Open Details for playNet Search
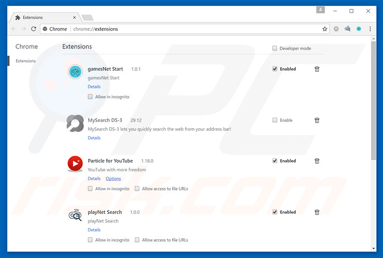 tap(94, 230)
